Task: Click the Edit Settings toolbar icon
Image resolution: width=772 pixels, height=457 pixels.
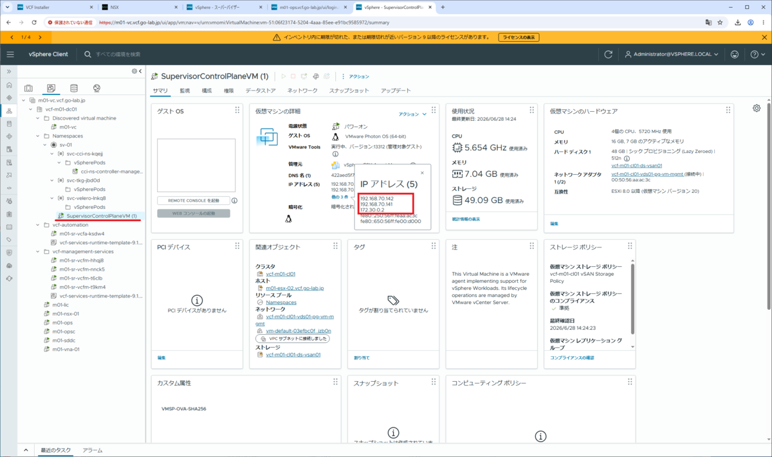Action: 316,76
